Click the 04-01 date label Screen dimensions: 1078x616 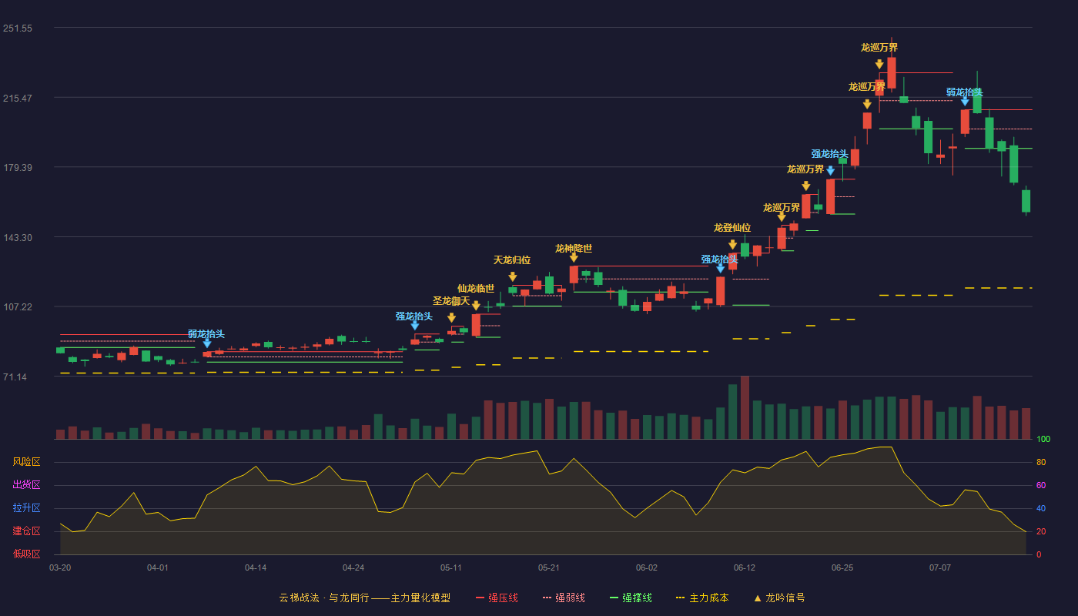pos(158,567)
